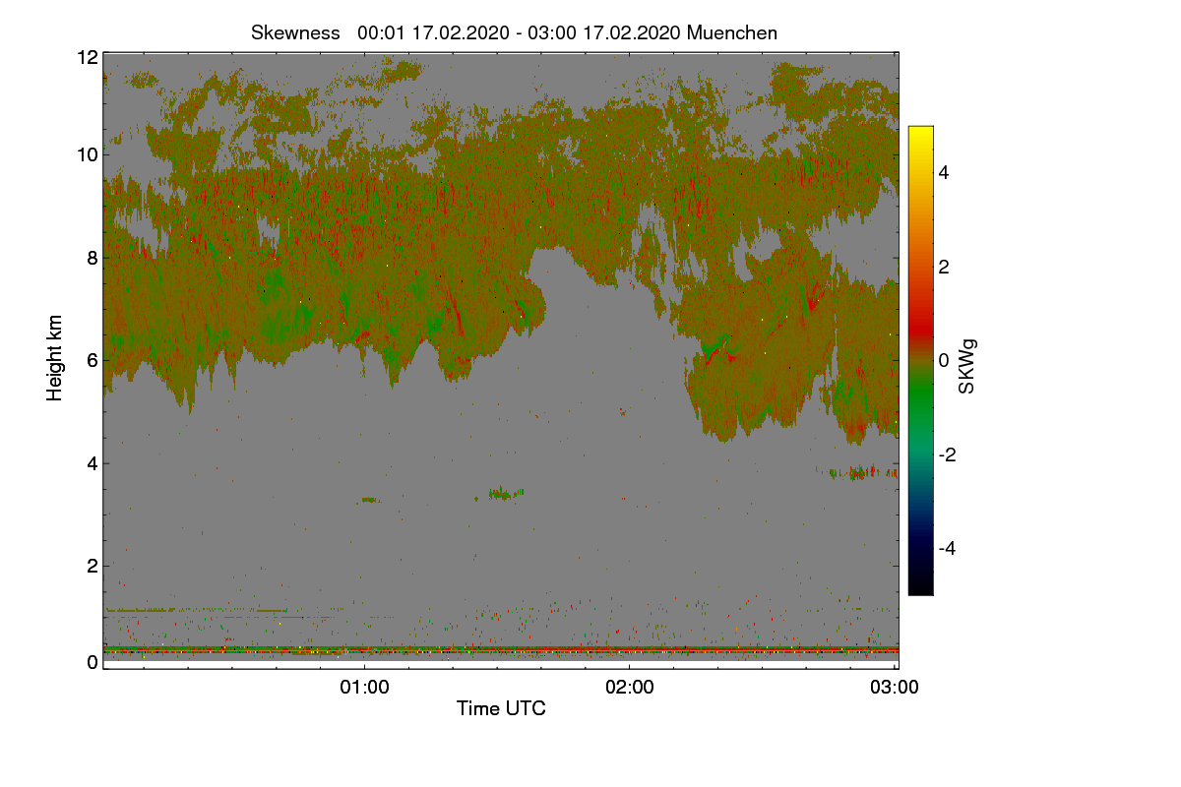This screenshot has width=1181, height=787.
Task: Click the "03:00" time tick label
Action: pyautogui.click(x=895, y=688)
